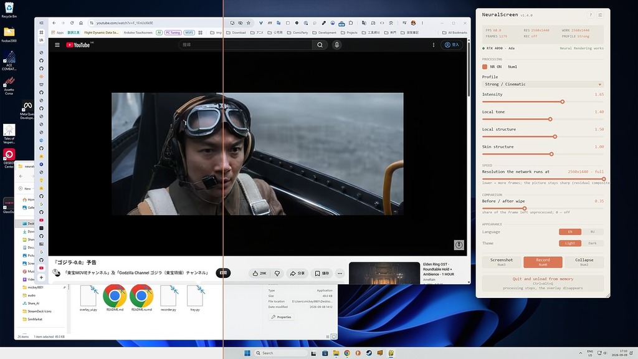Go back in the browser
This screenshot has height=359, width=638.
tap(54, 23)
